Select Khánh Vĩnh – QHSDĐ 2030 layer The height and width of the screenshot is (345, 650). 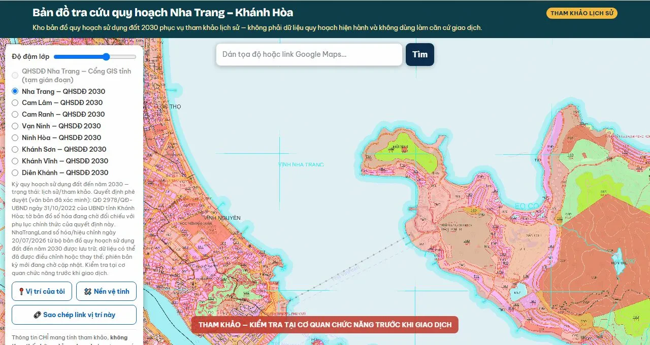point(15,161)
